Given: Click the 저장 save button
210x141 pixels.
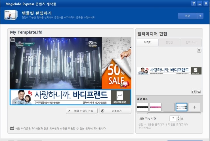Looking at the screenshot, I should pyautogui.click(x=187, y=16).
